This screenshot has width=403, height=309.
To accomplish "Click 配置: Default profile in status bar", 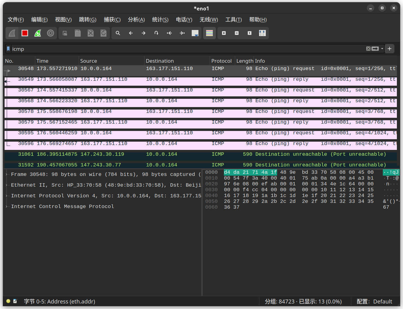I will [374, 302].
